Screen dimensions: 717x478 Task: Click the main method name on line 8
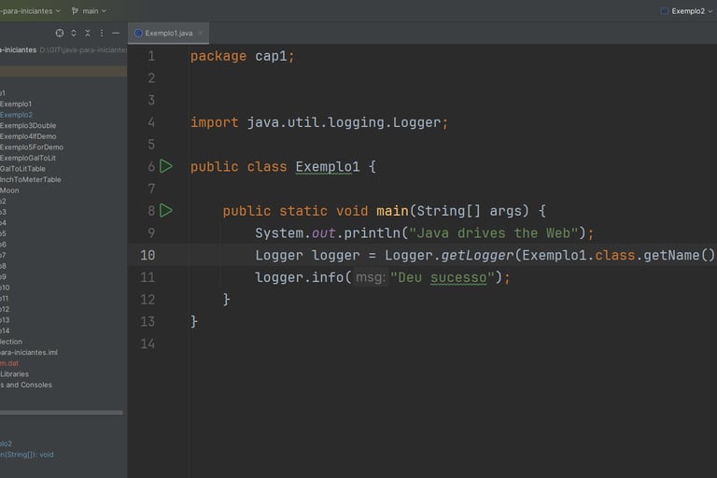point(392,211)
